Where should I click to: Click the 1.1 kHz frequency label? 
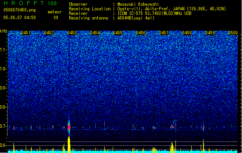3,50
